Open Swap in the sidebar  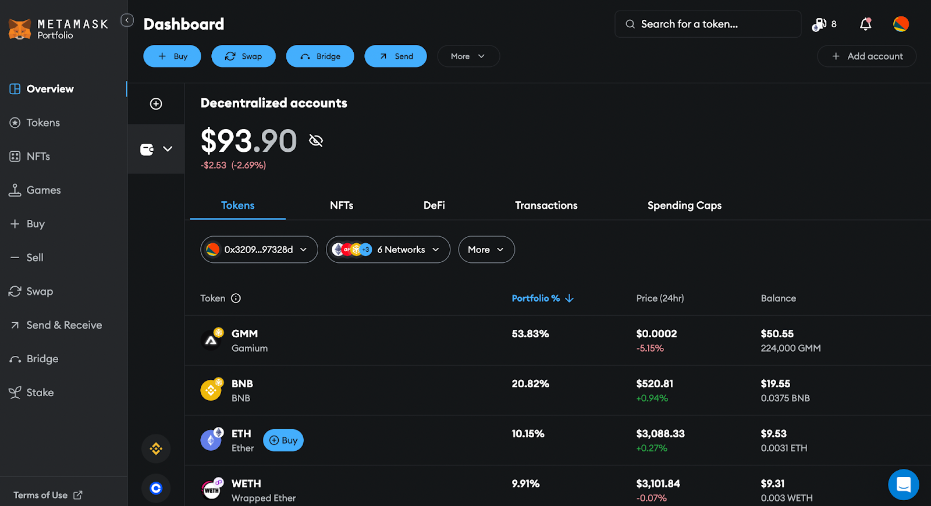(x=40, y=291)
